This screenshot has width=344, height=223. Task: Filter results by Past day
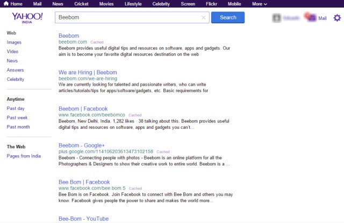[16, 108]
